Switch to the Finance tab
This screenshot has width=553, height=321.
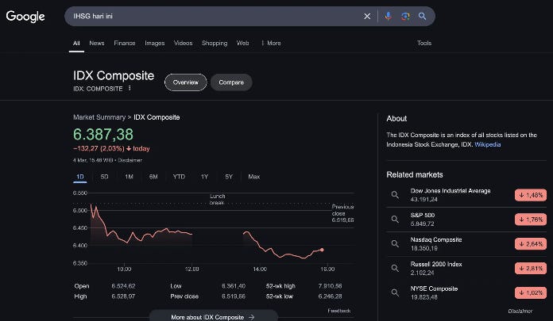[x=125, y=43]
